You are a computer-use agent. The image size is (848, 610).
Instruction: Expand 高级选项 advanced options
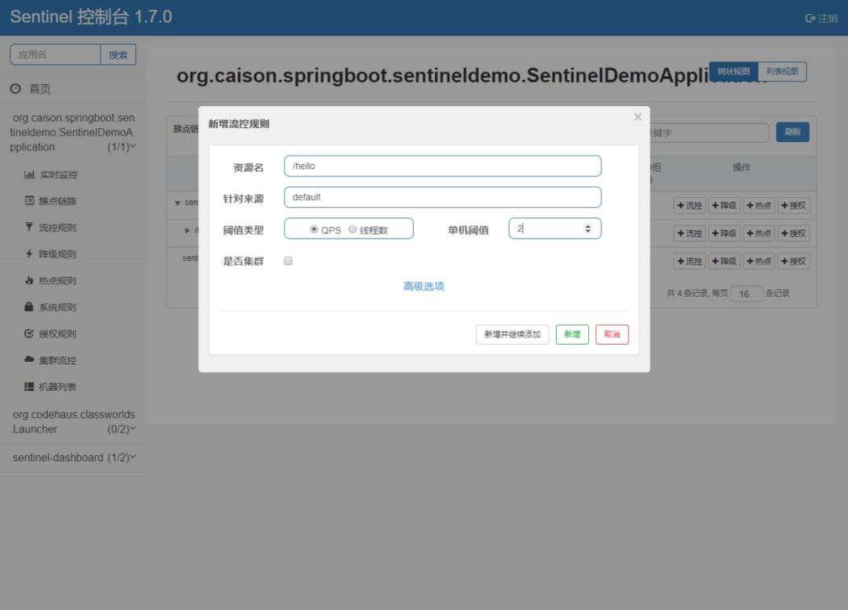[x=424, y=286]
